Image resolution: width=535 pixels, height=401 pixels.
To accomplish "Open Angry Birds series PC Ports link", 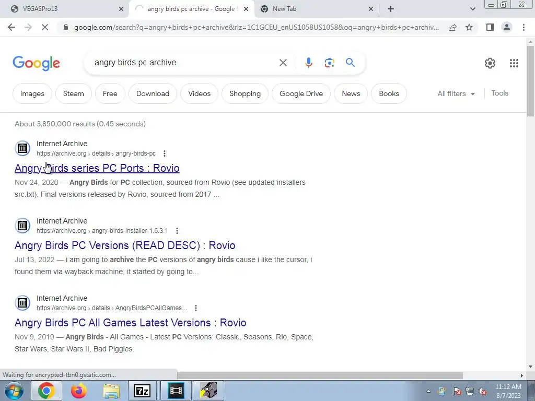I will click(97, 168).
